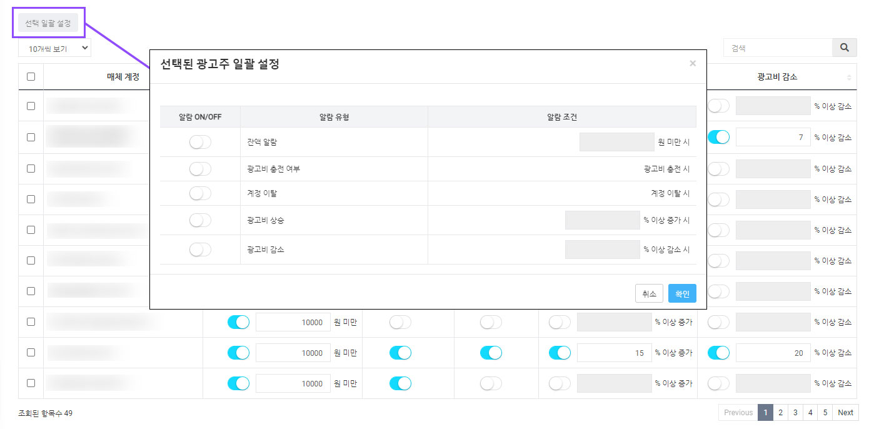Click the Next pagination button
This screenshot has height=429, width=869.
tap(845, 412)
